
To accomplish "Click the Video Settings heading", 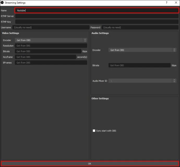I will [10, 33].
